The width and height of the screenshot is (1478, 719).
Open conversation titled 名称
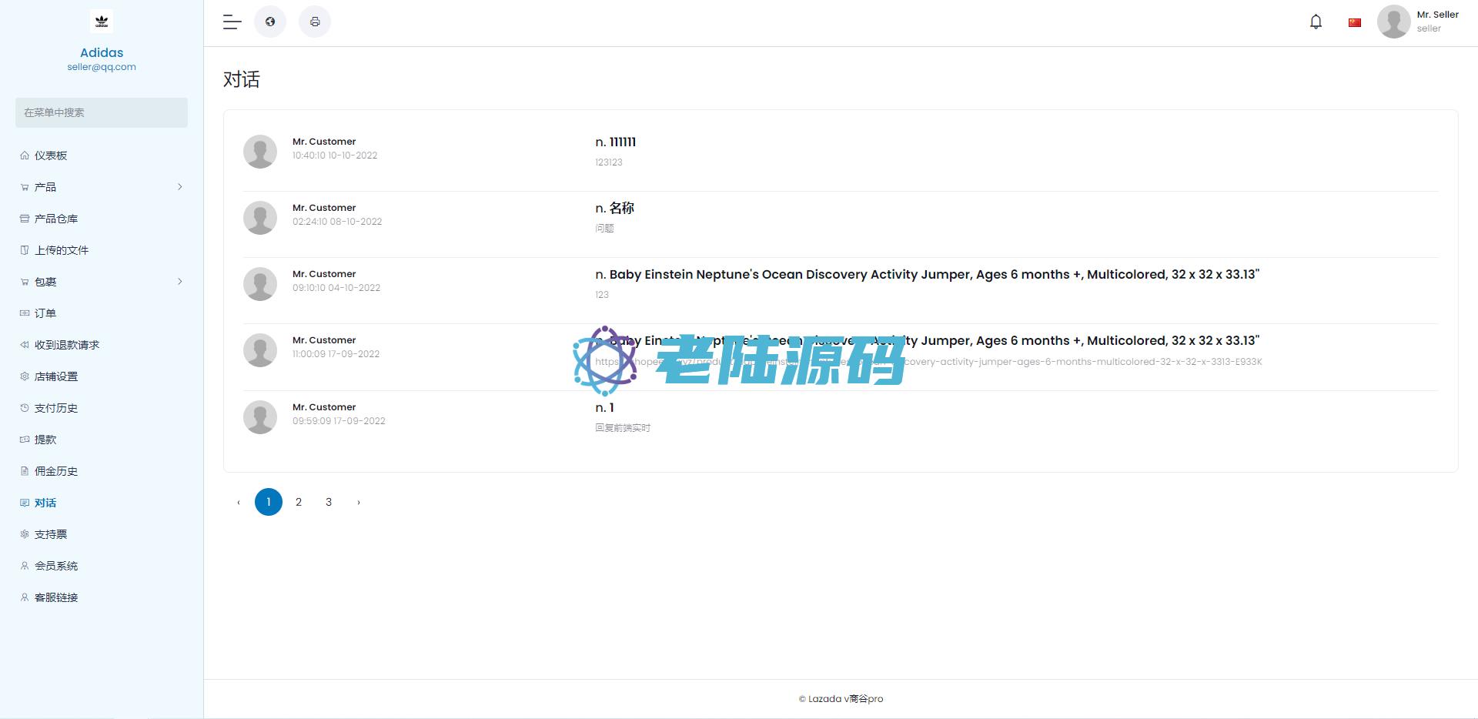click(614, 208)
